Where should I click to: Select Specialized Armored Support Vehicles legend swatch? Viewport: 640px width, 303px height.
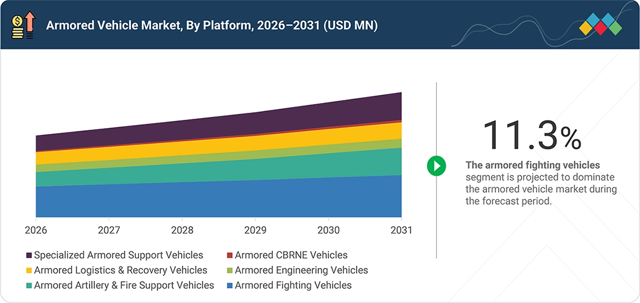(30, 255)
